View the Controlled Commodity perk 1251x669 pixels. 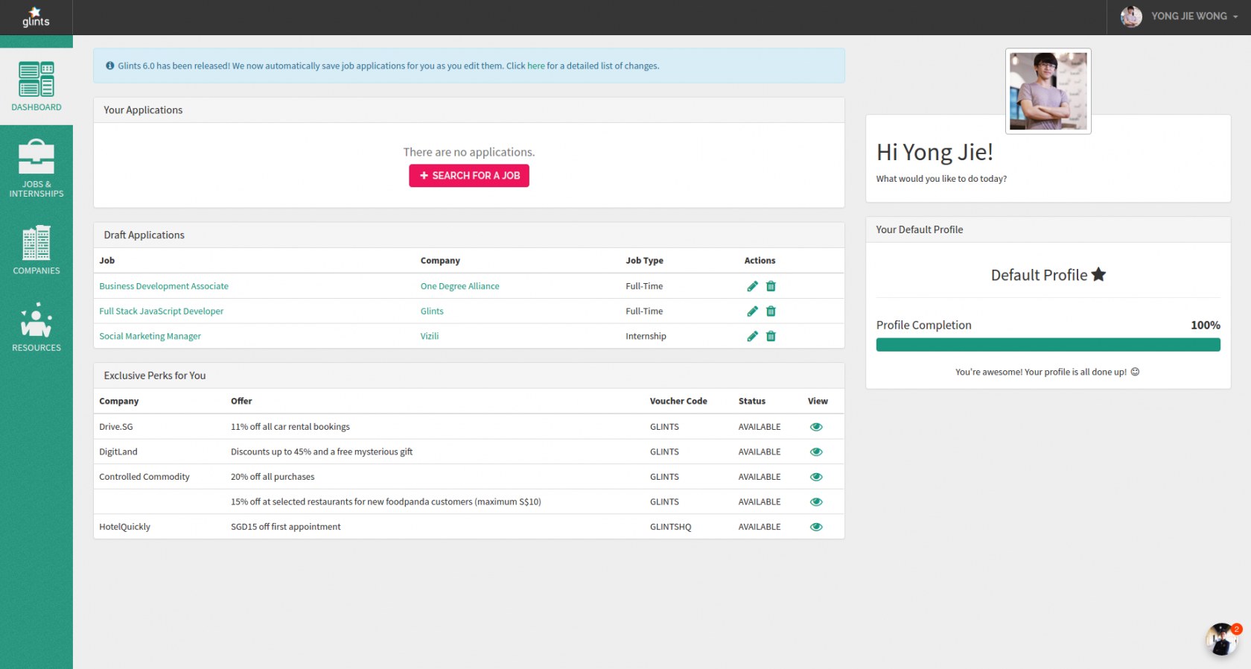pos(816,477)
